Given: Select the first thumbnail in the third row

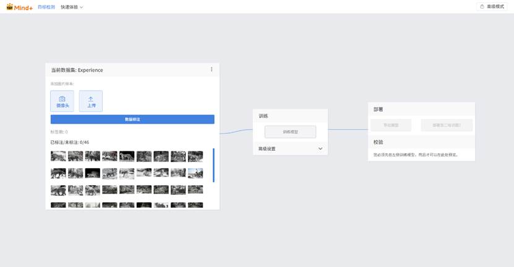Looking at the screenshot, I should pyautogui.click(x=58, y=190).
